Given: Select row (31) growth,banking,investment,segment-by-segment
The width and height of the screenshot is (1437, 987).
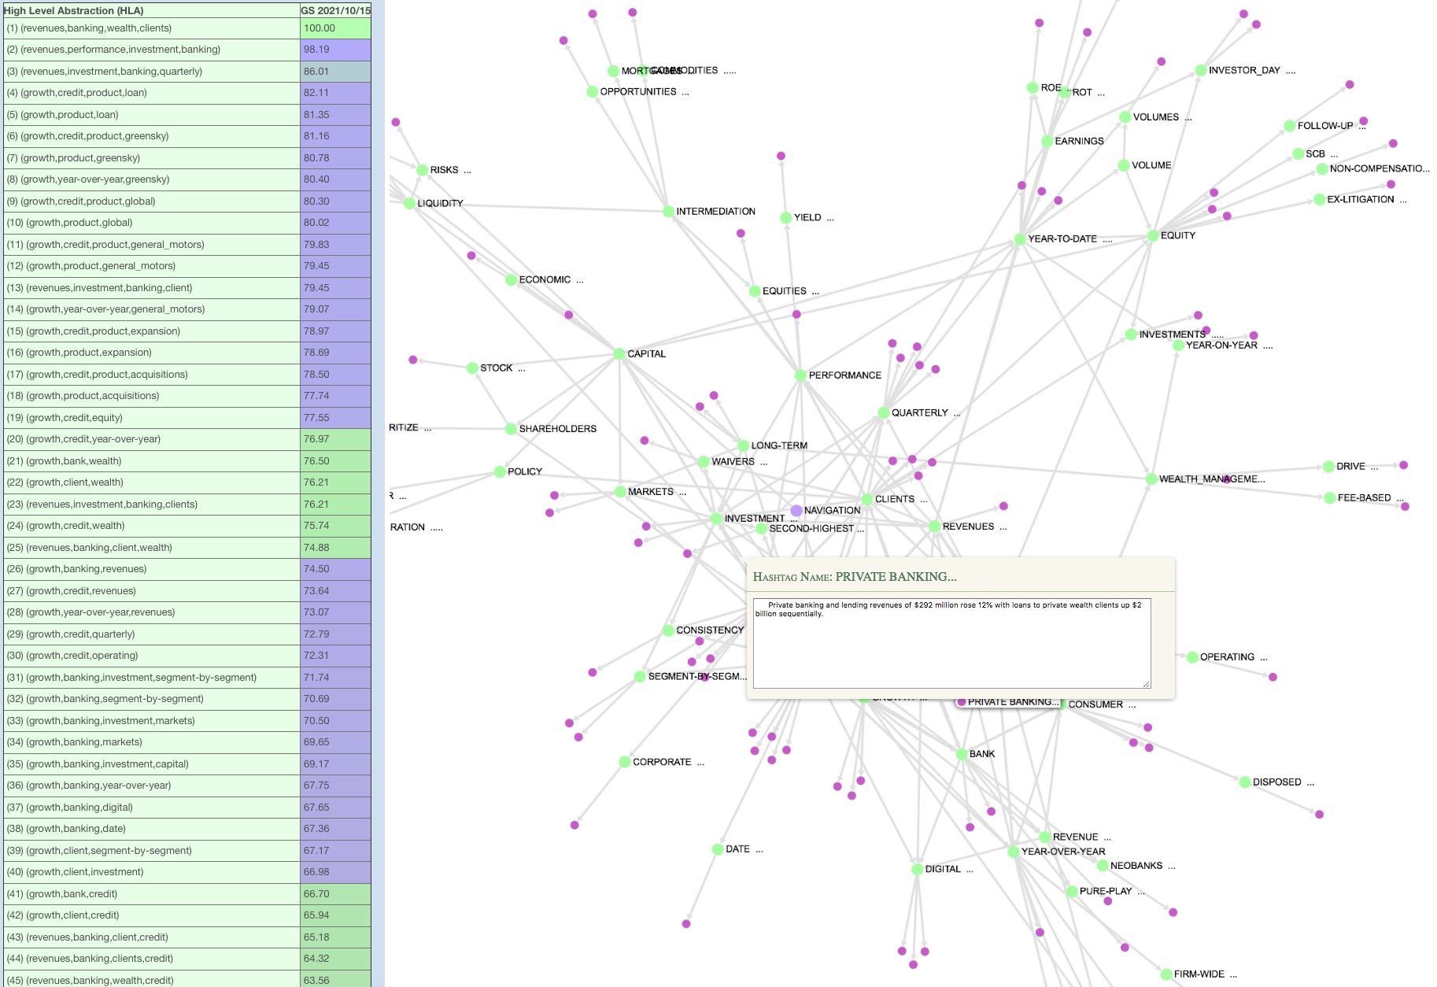Looking at the screenshot, I should (151, 678).
